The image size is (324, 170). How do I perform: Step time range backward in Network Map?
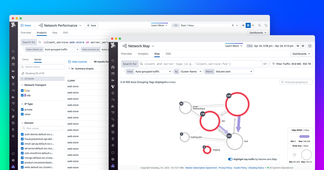[x=298, y=46]
